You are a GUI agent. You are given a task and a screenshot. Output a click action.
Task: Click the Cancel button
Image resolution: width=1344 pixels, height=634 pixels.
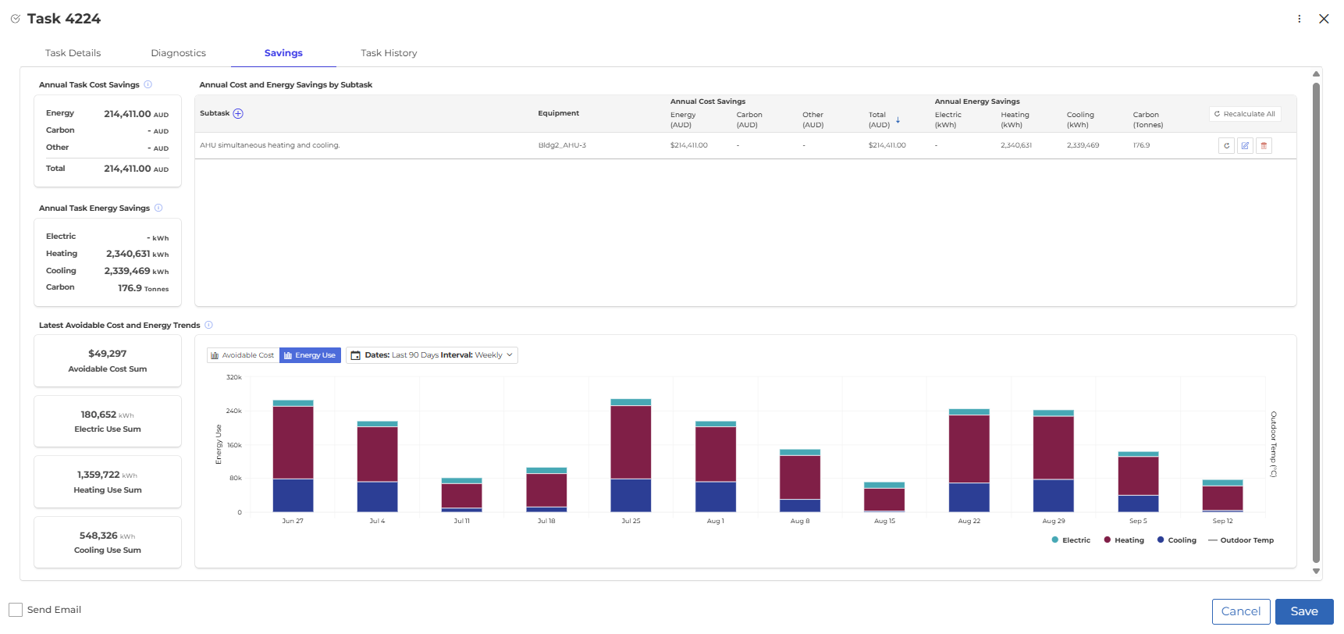(1241, 611)
